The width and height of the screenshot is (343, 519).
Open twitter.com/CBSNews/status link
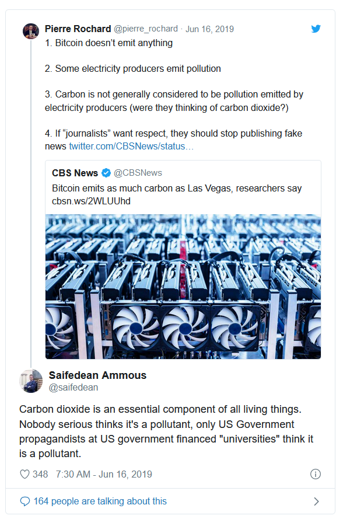point(131,147)
